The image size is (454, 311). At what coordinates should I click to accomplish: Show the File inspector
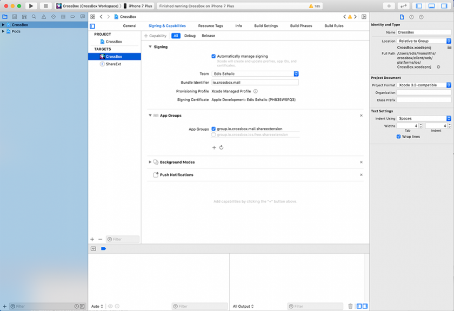point(402,17)
